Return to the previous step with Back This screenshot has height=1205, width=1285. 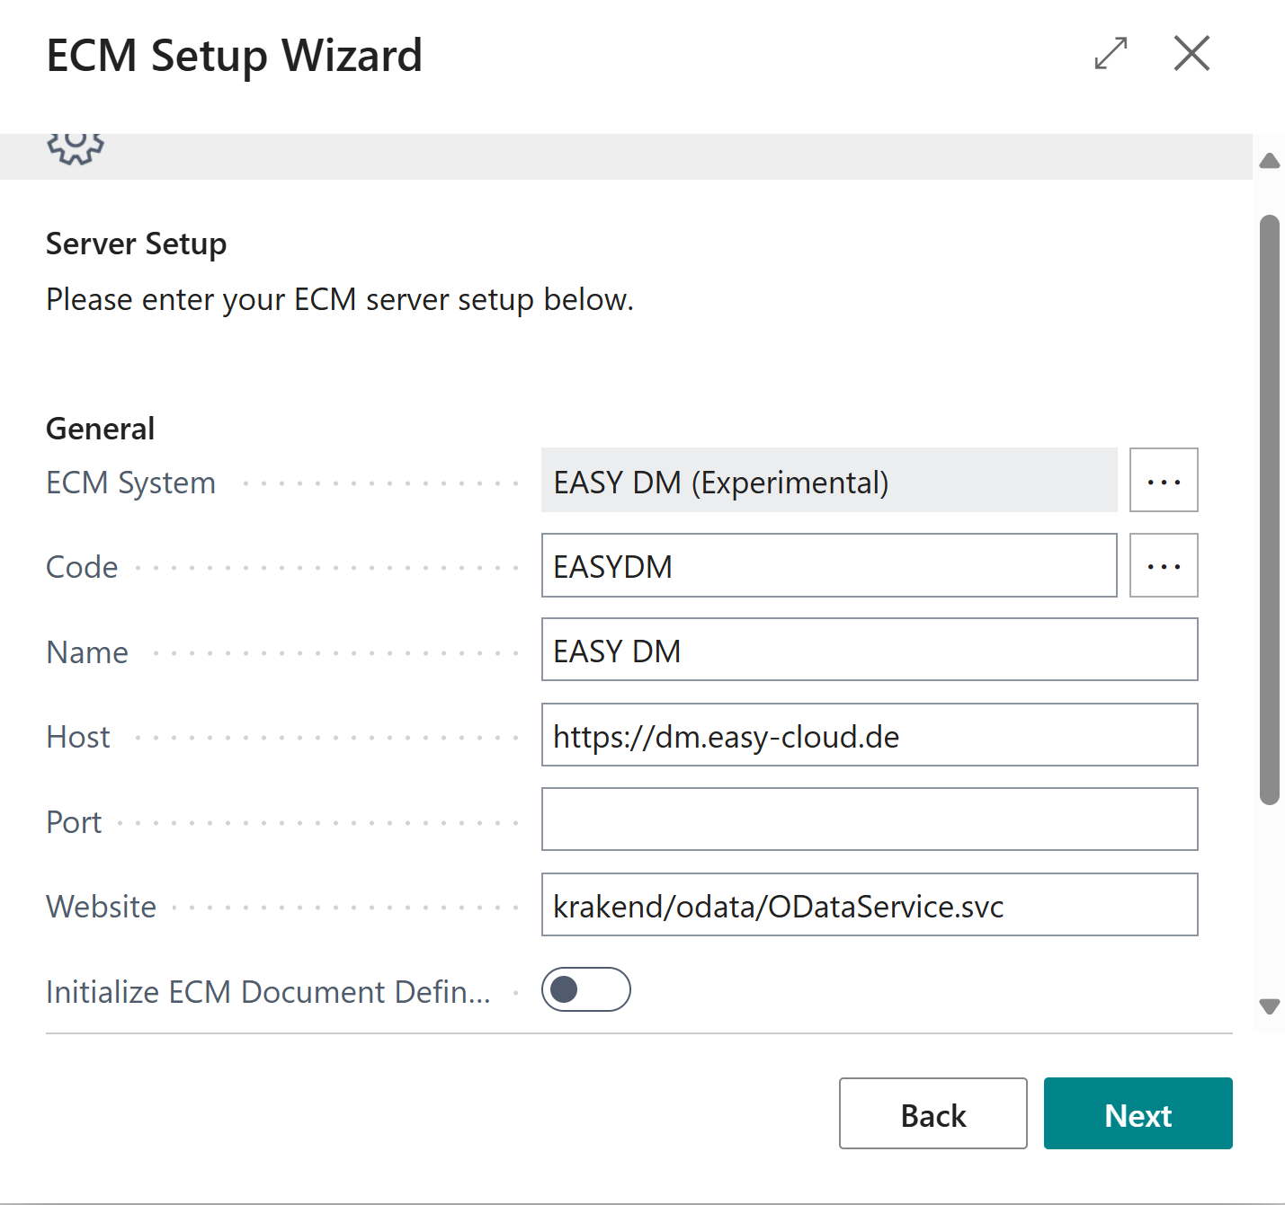[x=933, y=1113]
